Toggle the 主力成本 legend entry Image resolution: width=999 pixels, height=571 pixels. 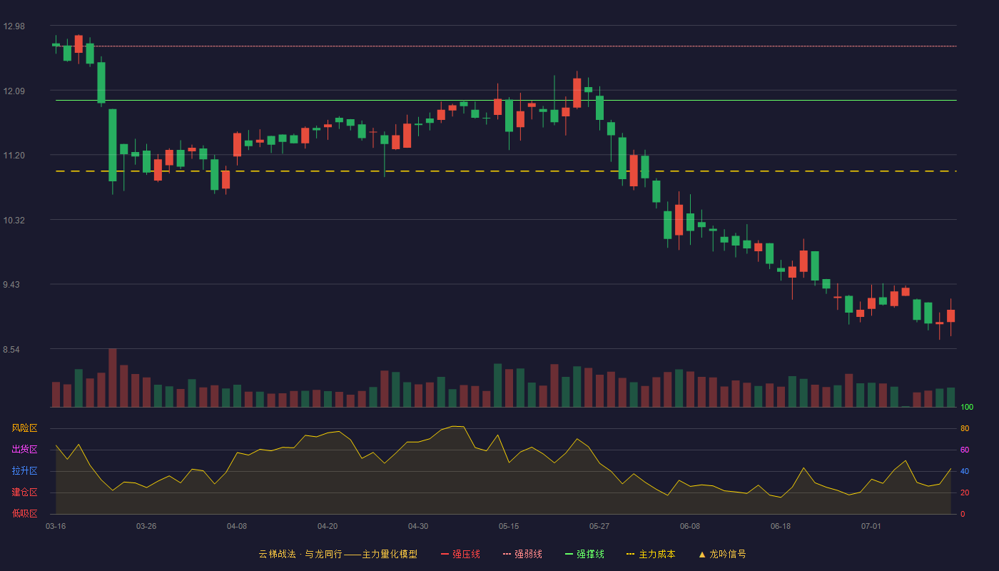(651, 554)
